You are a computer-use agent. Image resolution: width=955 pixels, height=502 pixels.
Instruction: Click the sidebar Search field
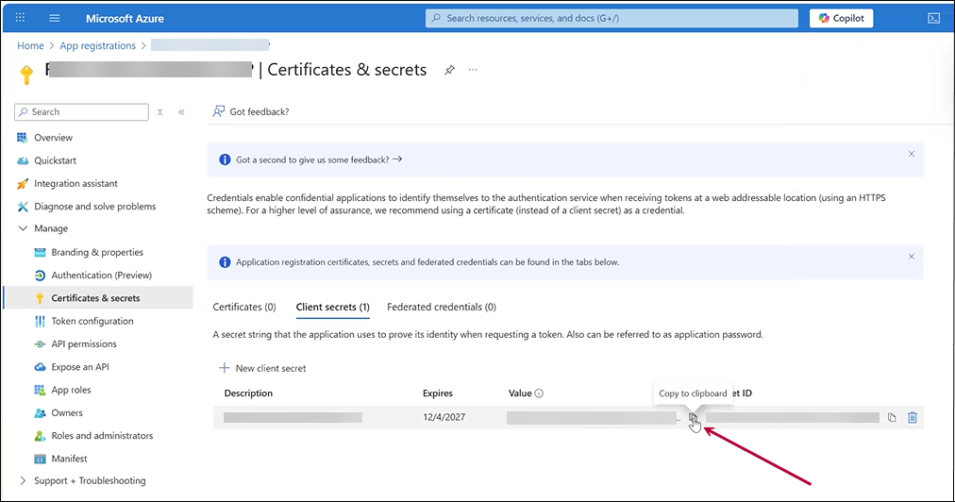[81, 112]
